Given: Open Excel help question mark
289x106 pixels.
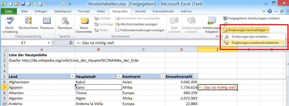Looking at the screenshot, I should tap(270, 12).
